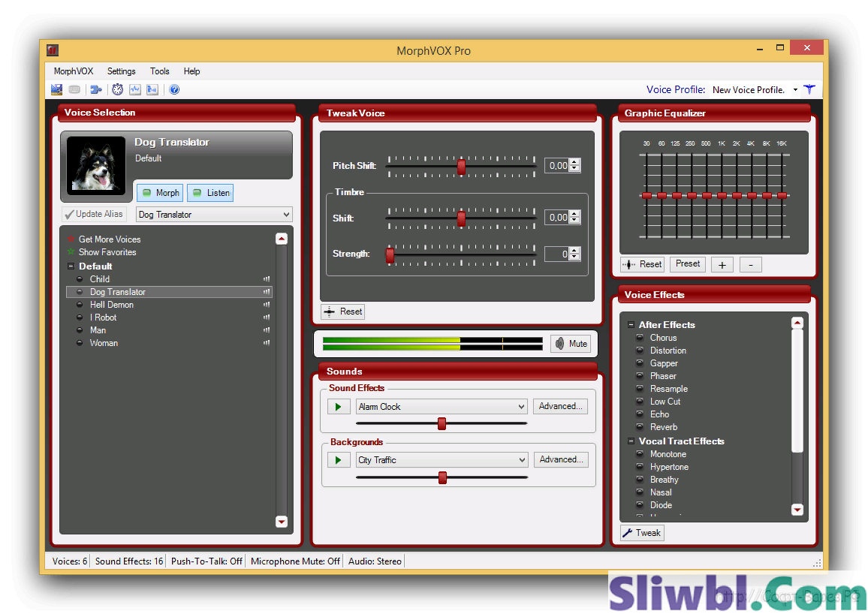This screenshot has width=868, height=614.
Task: Click the puzzle piece add-on icon
Action: pos(96,90)
